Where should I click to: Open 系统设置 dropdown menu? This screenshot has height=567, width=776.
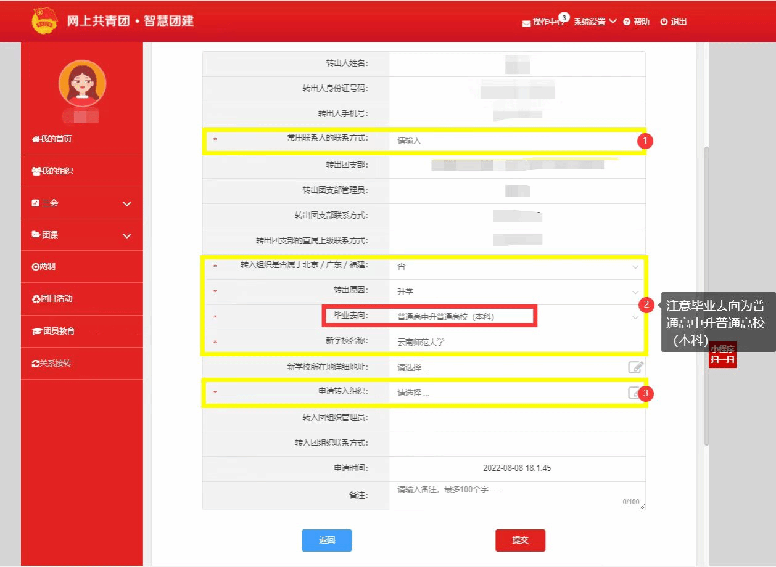pyautogui.click(x=595, y=22)
